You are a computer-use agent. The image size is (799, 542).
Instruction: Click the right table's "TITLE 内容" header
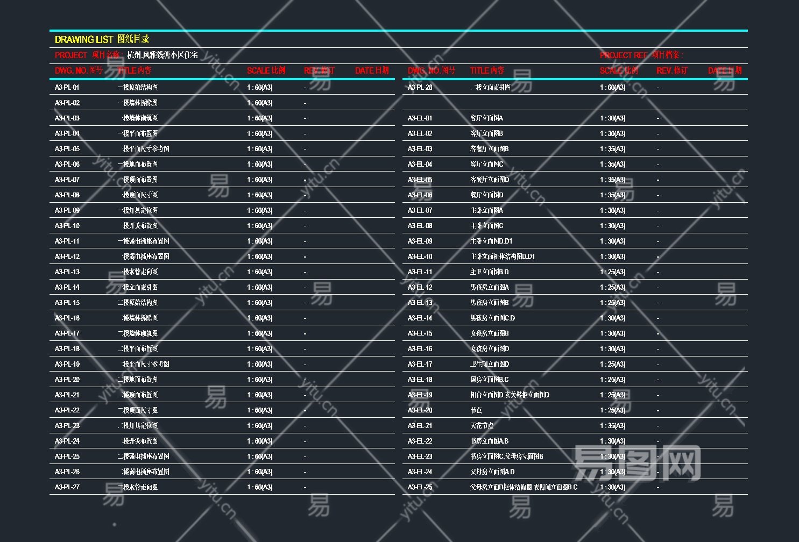[x=487, y=70]
